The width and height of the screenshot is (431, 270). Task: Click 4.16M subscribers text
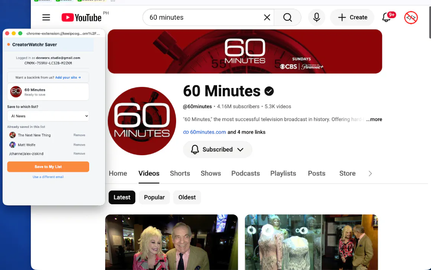[x=238, y=107]
